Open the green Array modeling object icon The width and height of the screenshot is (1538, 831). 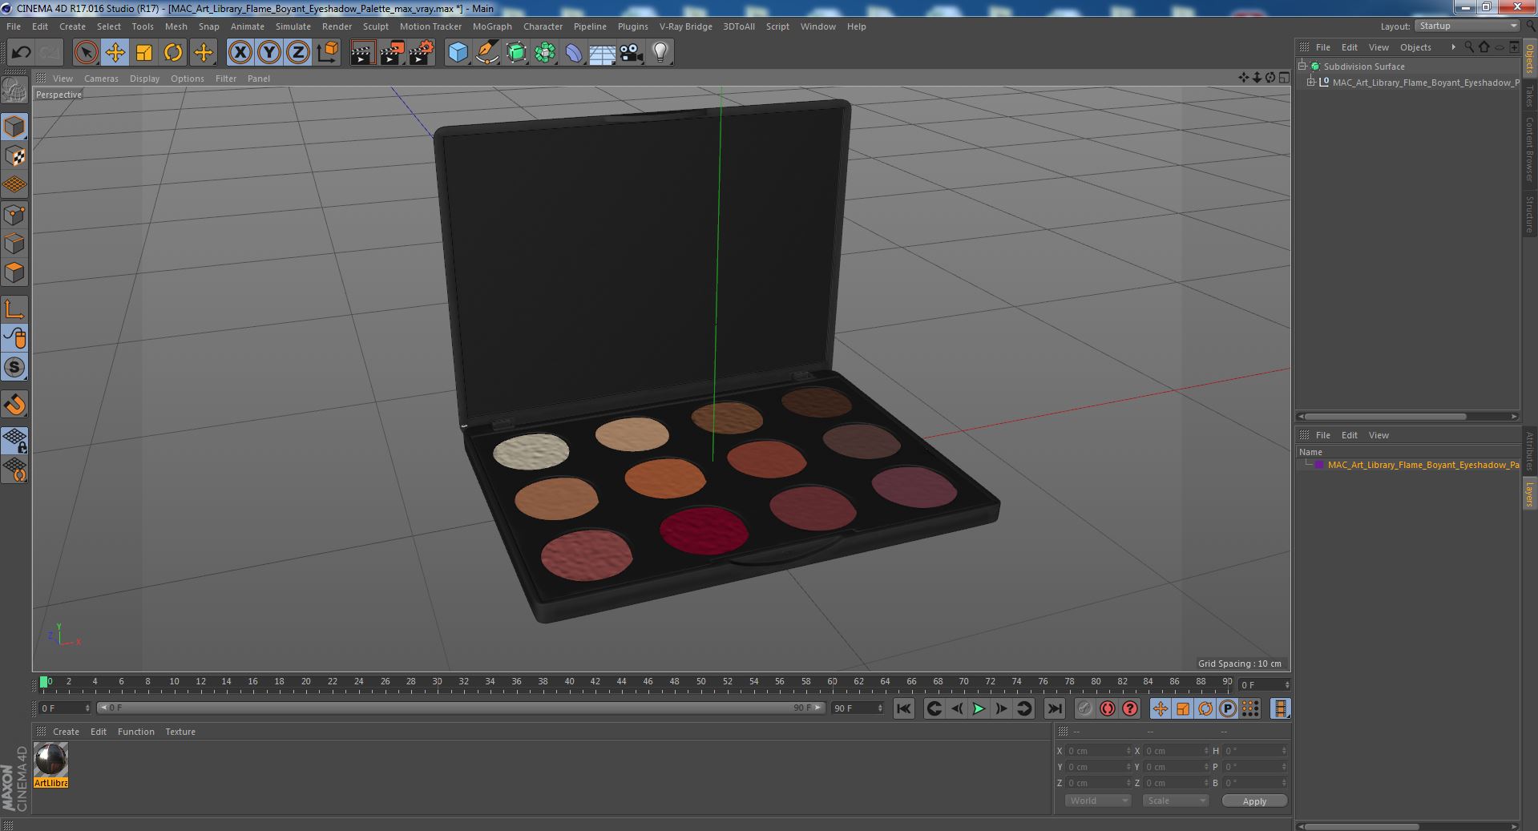tap(545, 53)
